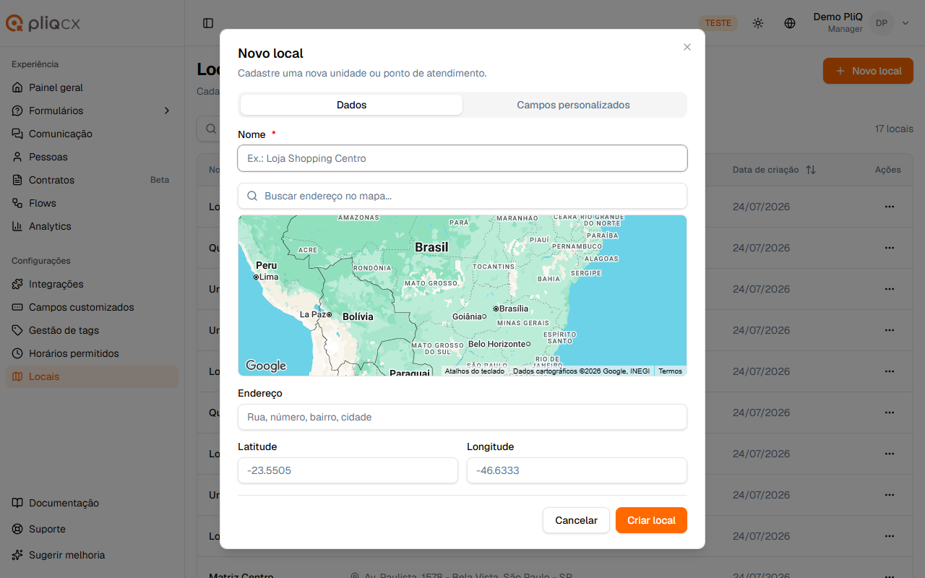Open the Suporte link

[92, 529]
